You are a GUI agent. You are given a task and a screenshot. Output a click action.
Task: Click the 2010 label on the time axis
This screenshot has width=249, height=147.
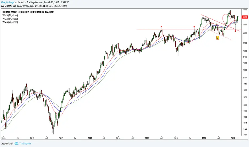(3, 138)
